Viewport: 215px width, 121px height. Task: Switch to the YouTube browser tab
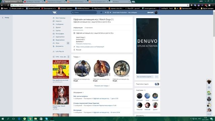click(33, 2)
